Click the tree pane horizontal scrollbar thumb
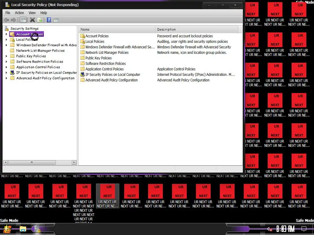This screenshot has height=235, width=314. coord(32,162)
